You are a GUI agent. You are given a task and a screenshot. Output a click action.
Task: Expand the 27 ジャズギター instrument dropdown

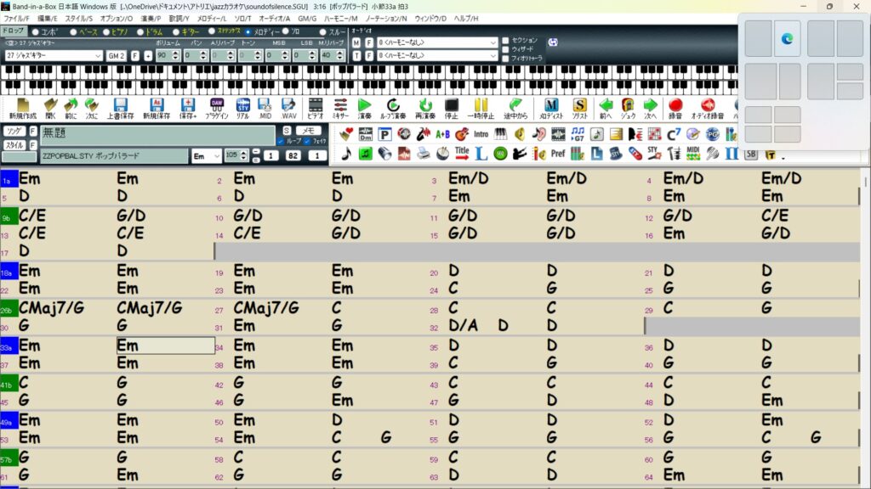click(x=98, y=55)
